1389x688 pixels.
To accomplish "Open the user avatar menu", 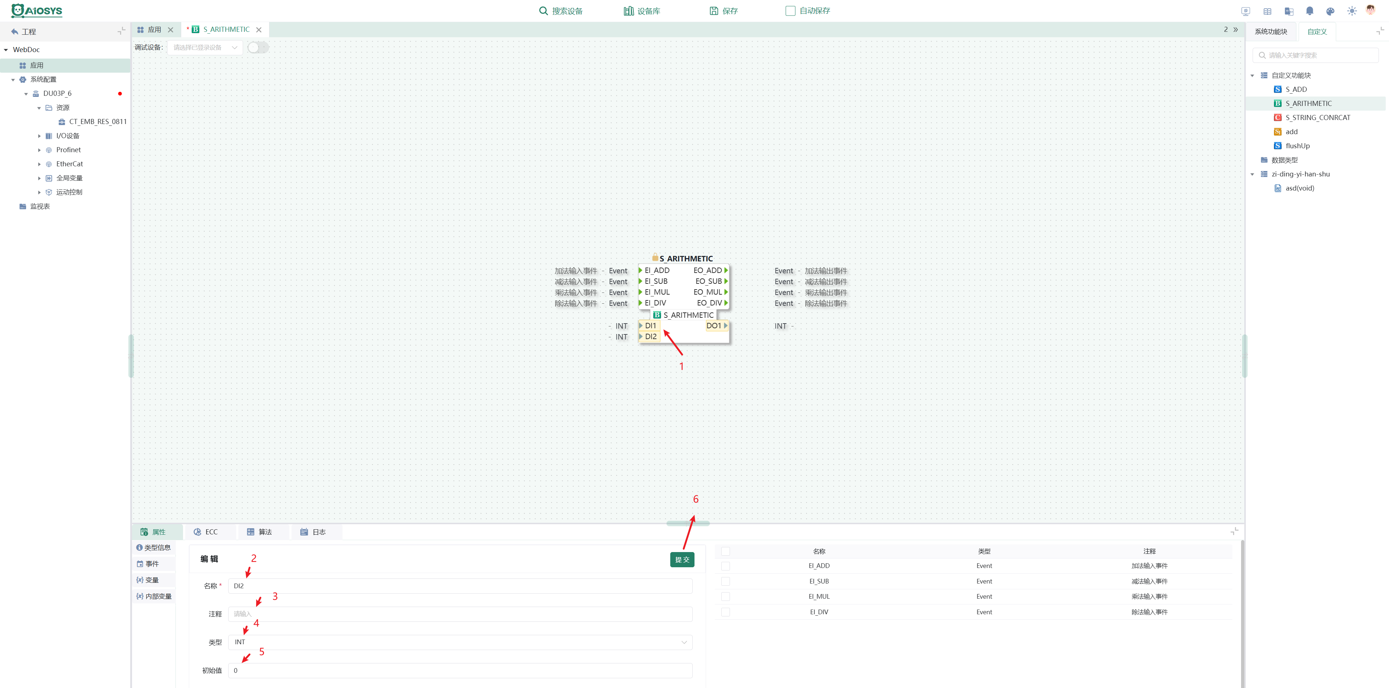I will (x=1371, y=10).
